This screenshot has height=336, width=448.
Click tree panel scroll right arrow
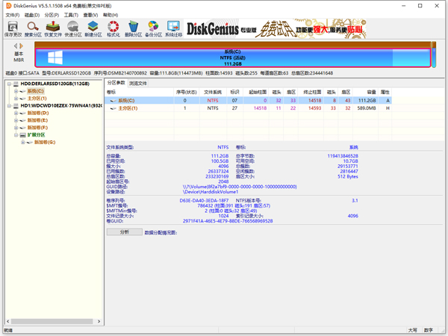(99, 321)
